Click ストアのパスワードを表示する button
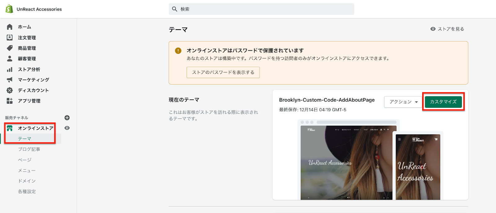Viewport: 496px width, 213px height. click(x=223, y=72)
